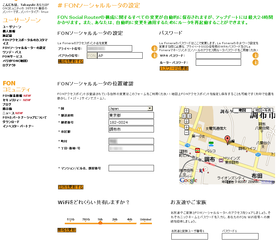Click prefecture field containing 東京都

pyautogui.click(x=131, y=115)
